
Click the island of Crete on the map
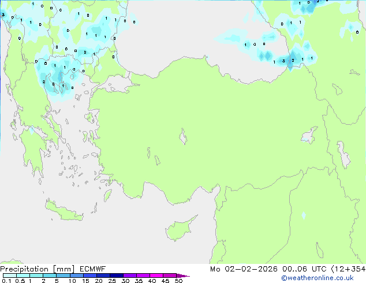(64, 211)
